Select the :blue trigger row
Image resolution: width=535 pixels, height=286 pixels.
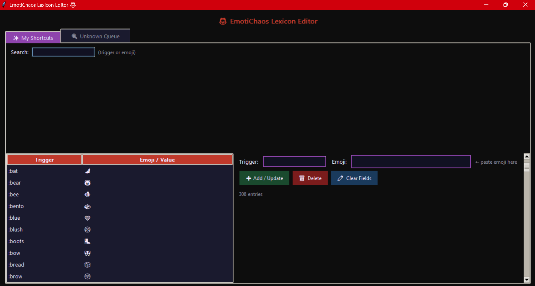[120, 218]
